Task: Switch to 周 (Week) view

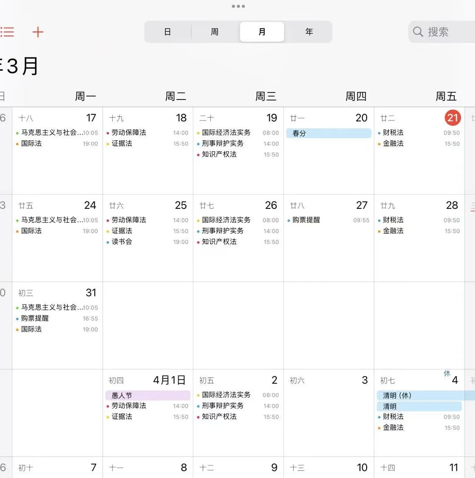Action: click(x=214, y=32)
